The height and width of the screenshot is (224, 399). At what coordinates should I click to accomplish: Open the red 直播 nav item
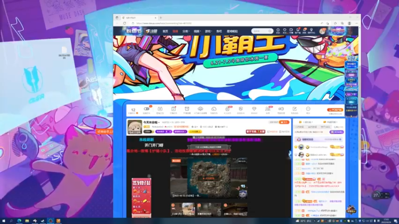pyautogui.click(x=175, y=31)
